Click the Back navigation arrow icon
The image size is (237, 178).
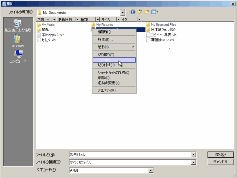(133, 12)
